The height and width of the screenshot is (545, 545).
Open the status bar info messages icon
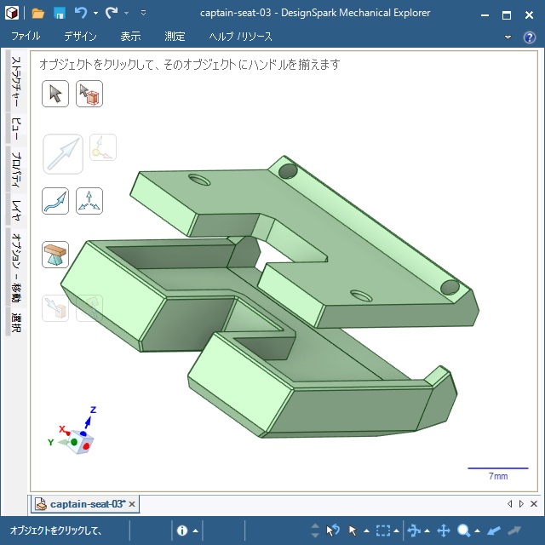pyautogui.click(x=182, y=531)
